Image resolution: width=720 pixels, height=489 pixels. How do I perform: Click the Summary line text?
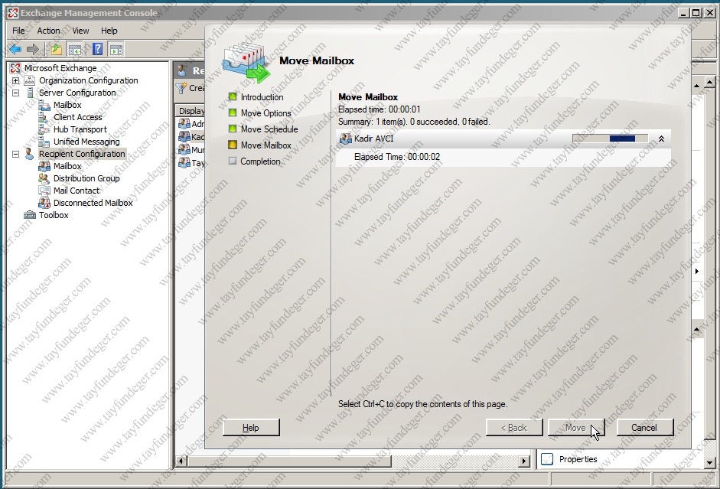[x=414, y=122]
